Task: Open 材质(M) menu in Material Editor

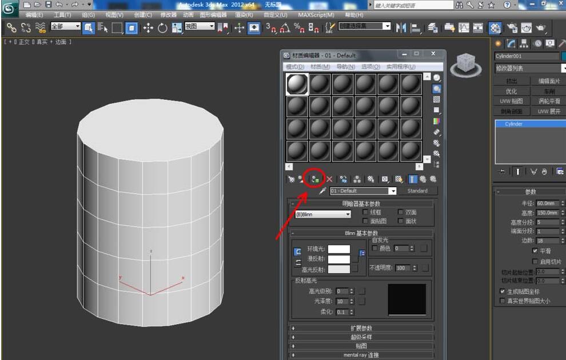Action: click(x=320, y=67)
